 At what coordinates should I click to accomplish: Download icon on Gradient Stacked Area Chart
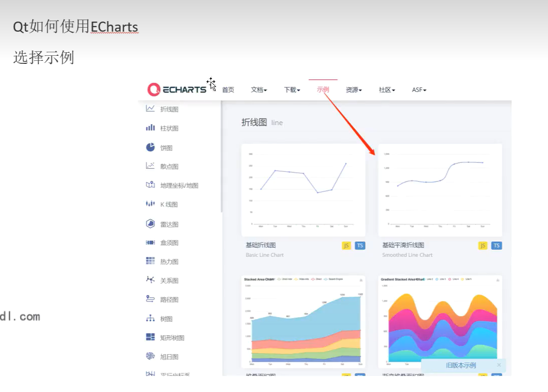[498, 280]
